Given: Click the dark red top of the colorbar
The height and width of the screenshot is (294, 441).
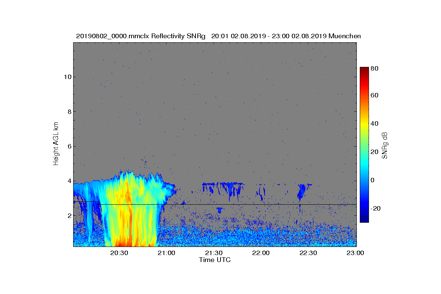Looking at the screenshot, I should [x=364, y=70].
